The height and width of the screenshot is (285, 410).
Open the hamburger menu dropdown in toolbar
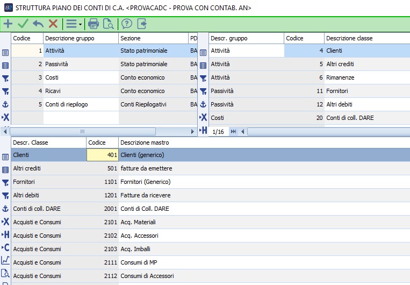73,24
